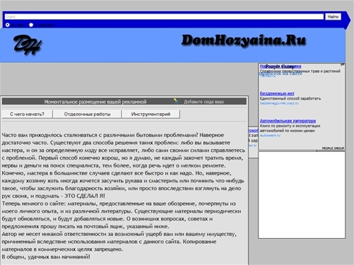The height and width of the screenshot is (265, 354).
Task: Click the 'autowsem.ru' URL text
Action: point(270,136)
